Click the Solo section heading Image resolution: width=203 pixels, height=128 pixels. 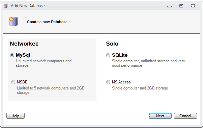tap(112, 44)
